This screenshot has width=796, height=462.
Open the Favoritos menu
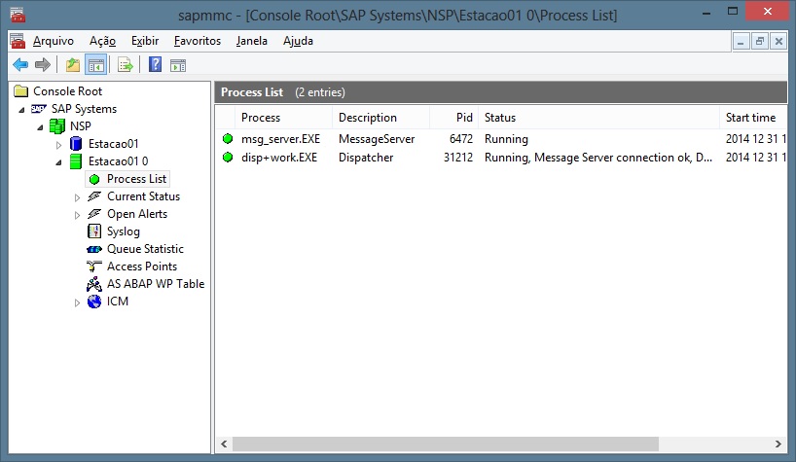pyautogui.click(x=197, y=41)
